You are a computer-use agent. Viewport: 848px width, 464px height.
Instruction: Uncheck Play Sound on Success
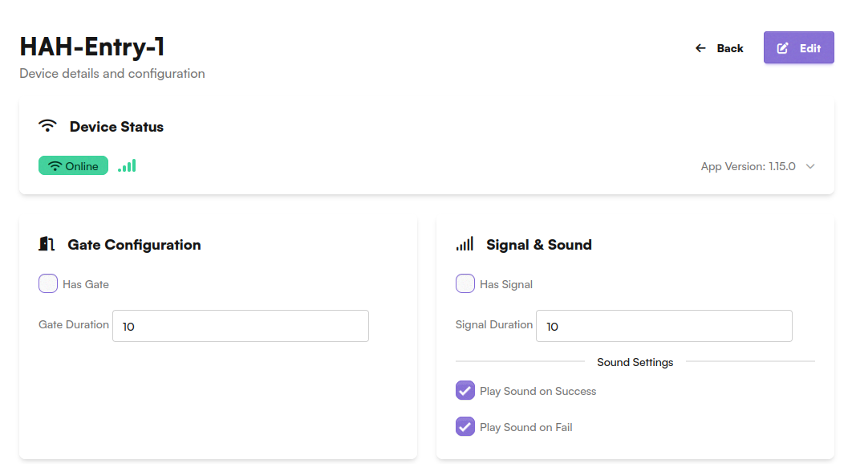point(465,391)
